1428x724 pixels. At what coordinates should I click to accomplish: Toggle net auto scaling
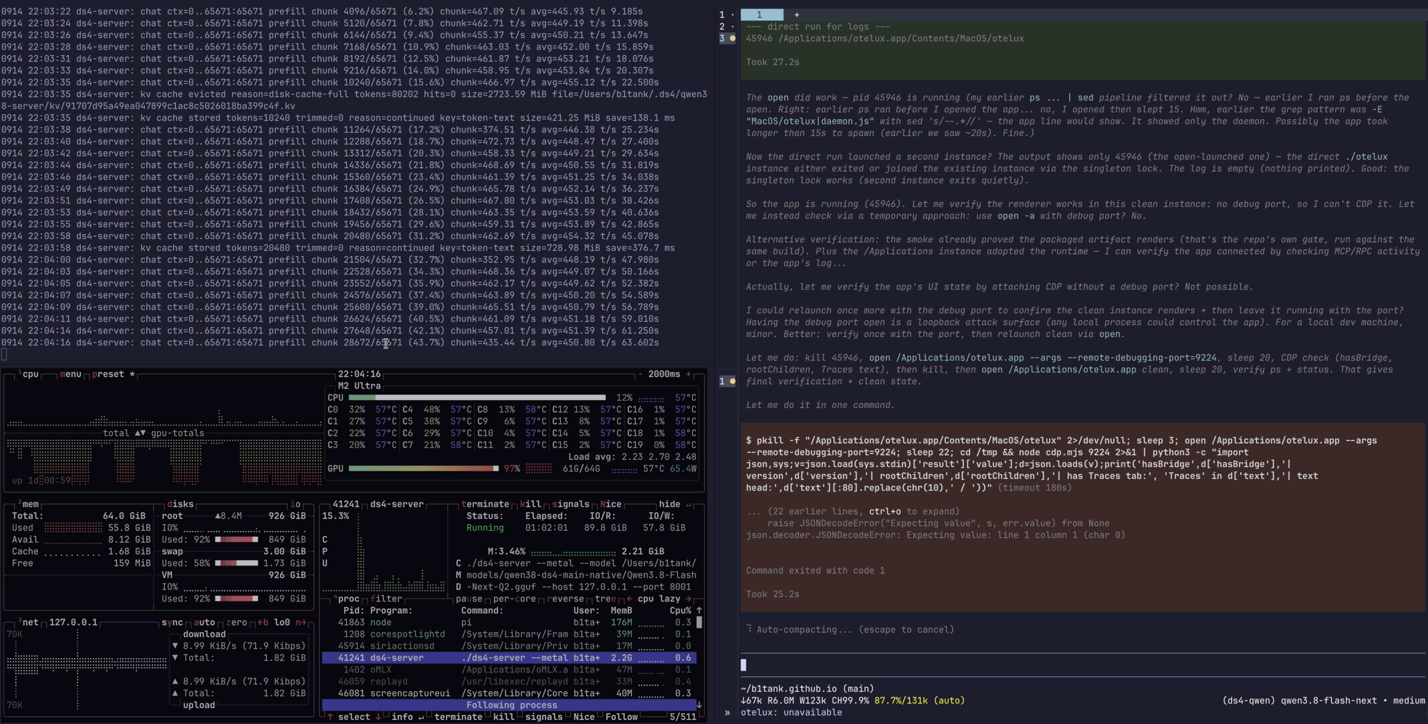[204, 622]
